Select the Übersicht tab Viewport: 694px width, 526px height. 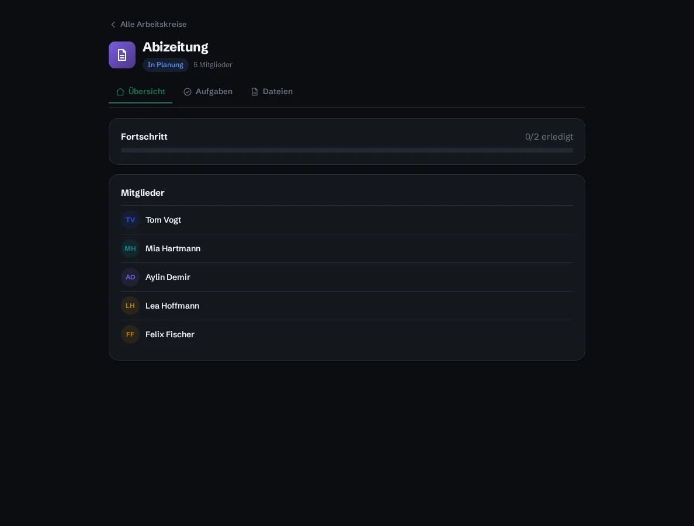140,92
